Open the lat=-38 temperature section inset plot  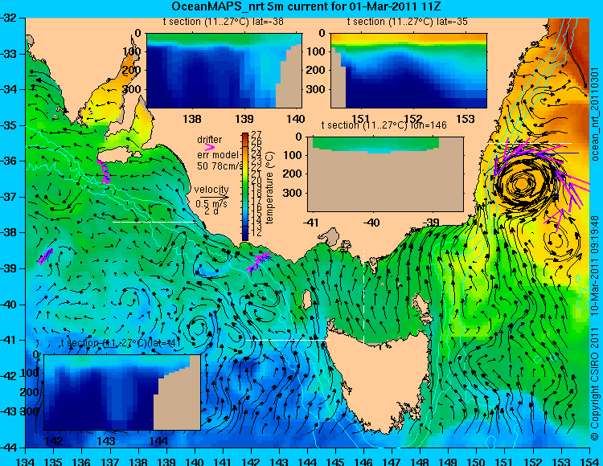[x=224, y=71]
